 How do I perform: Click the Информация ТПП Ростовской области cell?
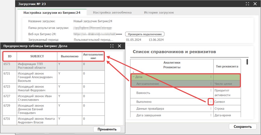(37, 66)
